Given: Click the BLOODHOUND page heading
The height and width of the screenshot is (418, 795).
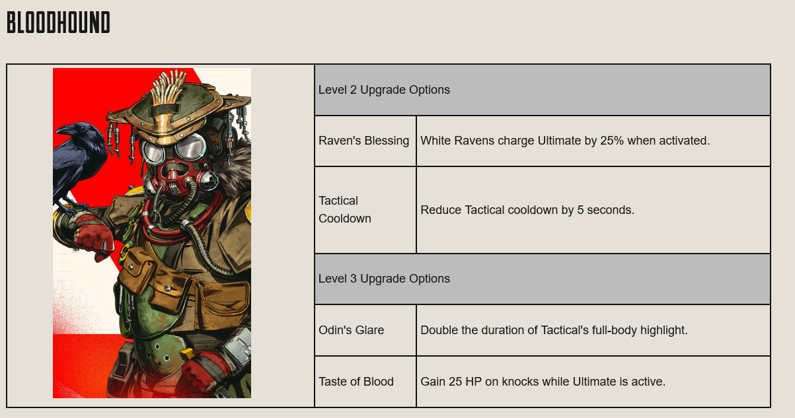Looking at the screenshot, I should pyautogui.click(x=58, y=23).
